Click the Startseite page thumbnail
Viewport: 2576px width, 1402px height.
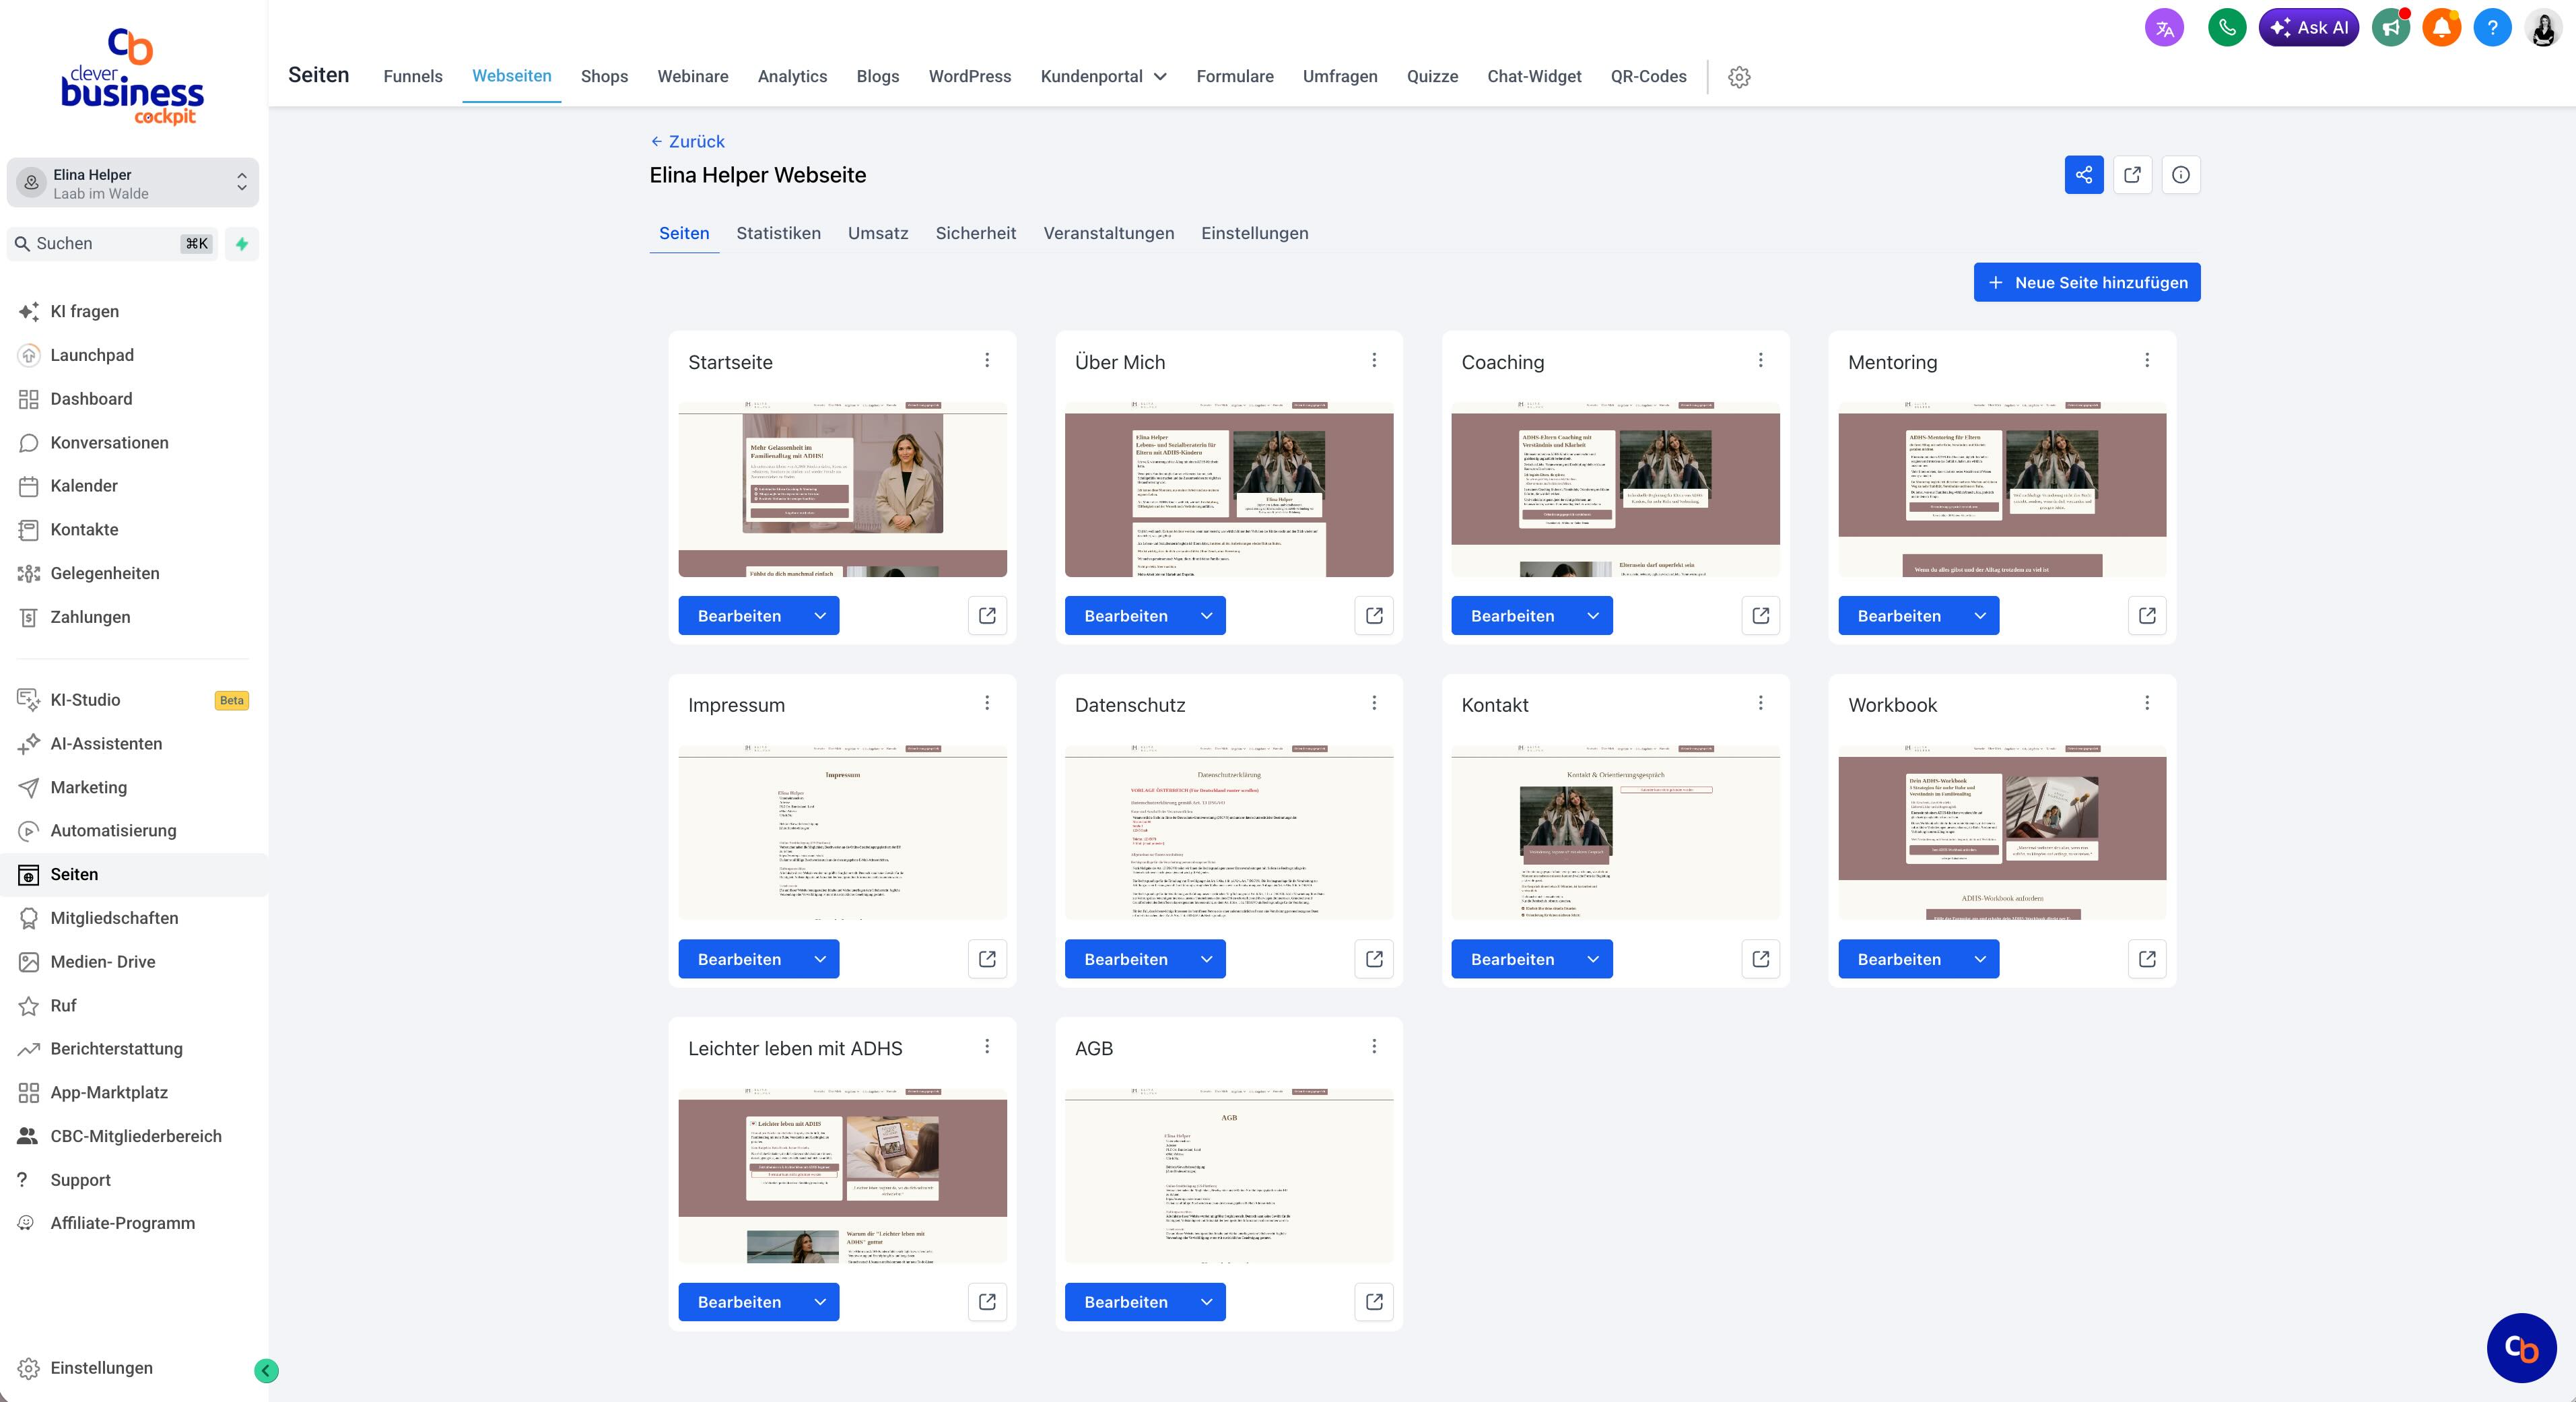[x=842, y=489]
